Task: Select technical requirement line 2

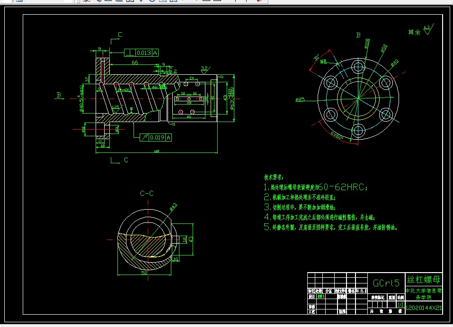Action: (300, 197)
